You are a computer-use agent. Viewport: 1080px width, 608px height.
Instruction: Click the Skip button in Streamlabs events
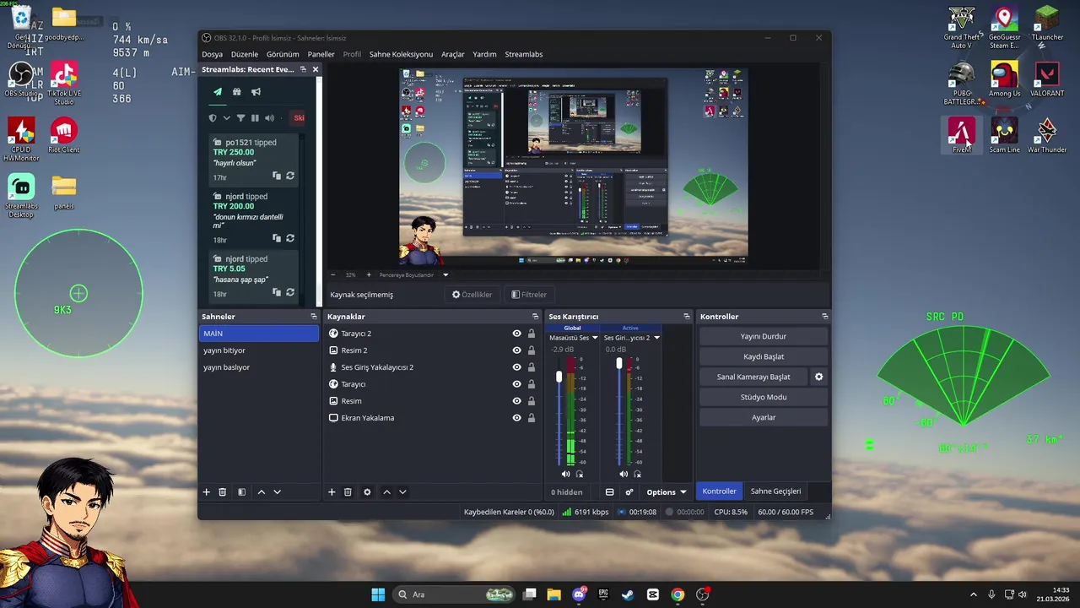(299, 118)
